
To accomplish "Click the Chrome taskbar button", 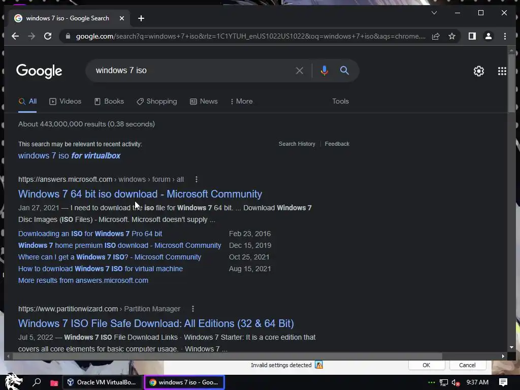I will (184, 382).
